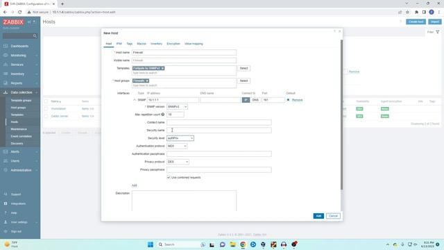Collapse the SNMP interface details arrow

pyautogui.click(x=135, y=100)
